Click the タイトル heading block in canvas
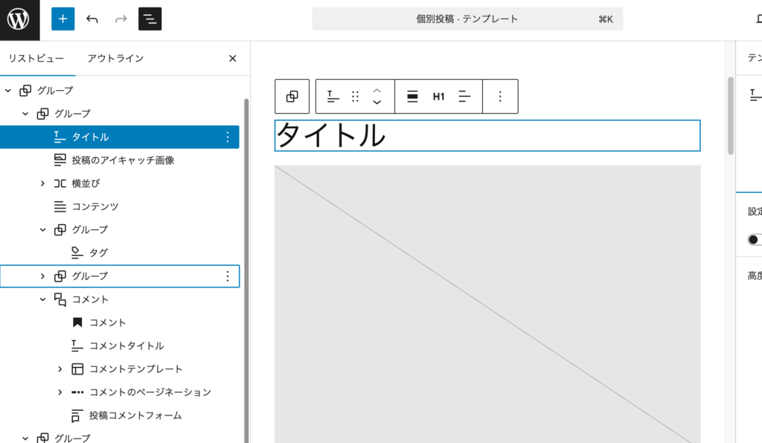Viewport: 762px width, 443px height. coord(487,136)
